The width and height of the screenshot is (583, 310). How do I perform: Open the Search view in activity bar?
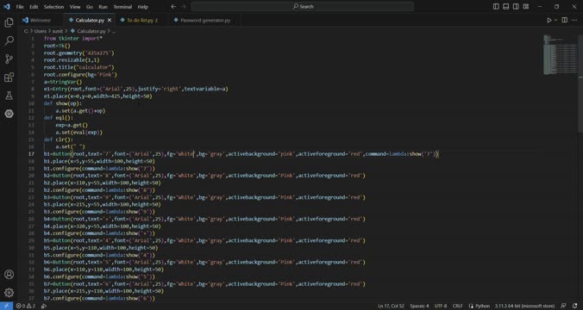click(x=9, y=40)
